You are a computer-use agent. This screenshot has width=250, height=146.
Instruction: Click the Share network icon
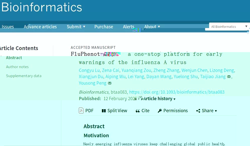pyautogui.click(x=198, y=111)
